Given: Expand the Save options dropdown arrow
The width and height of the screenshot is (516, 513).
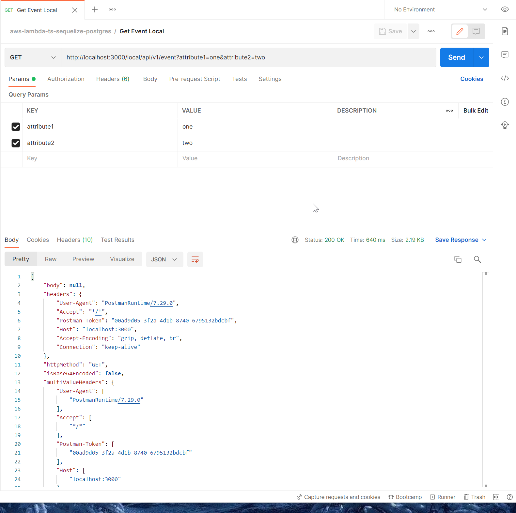Looking at the screenshot, I should 414,31.
